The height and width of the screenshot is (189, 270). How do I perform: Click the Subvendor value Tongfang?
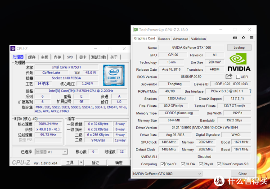click(x=175, y=84)
